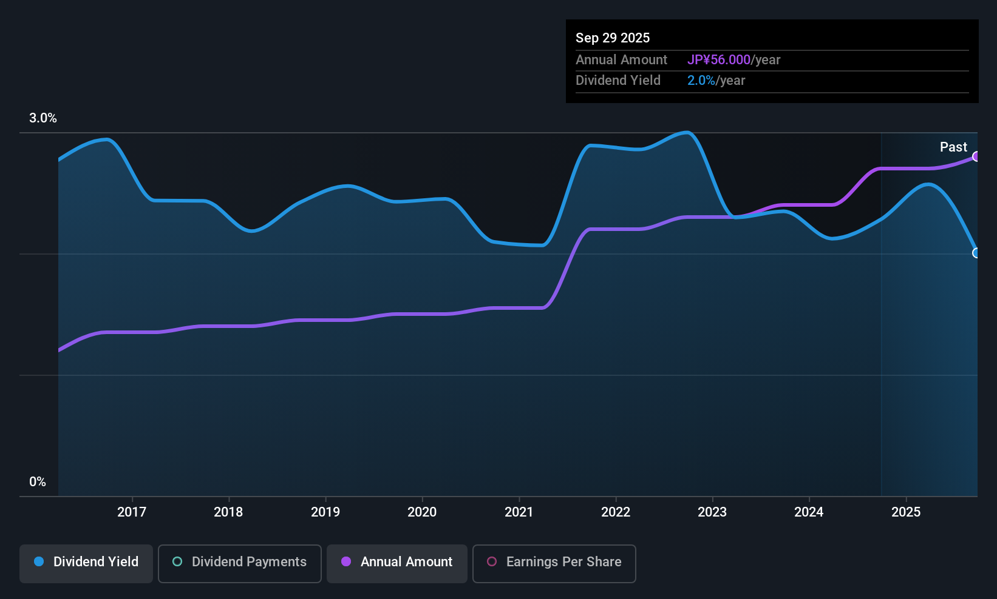Show the Earnings Per Share series

[554, 562]
